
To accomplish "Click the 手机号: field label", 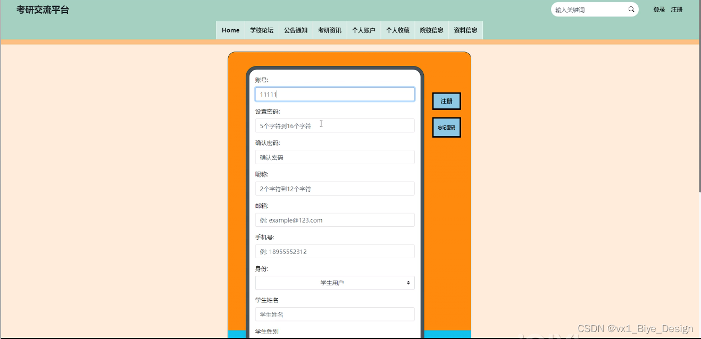I will click(265, 237).
